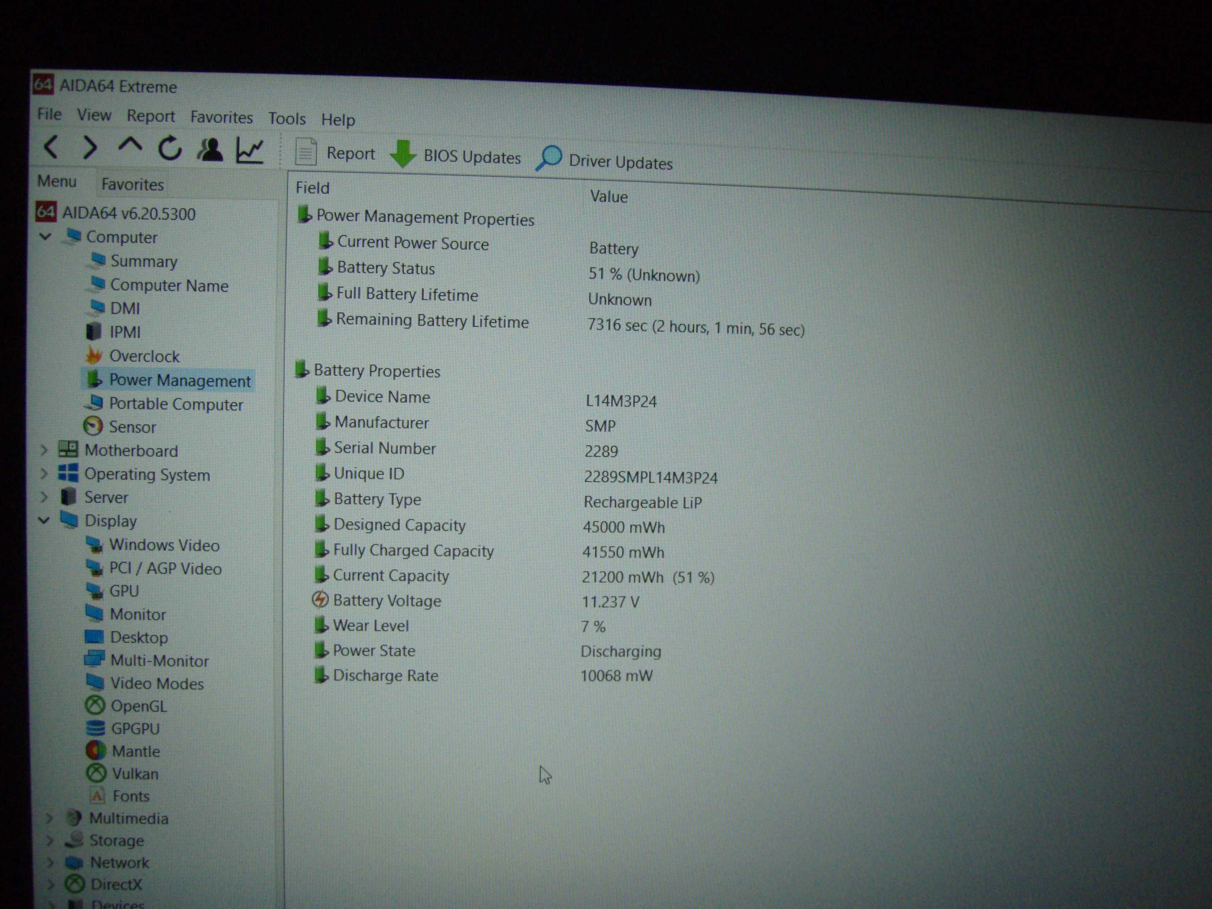Select the Battery Voltage row
The width and height of the screenshot is (1212, 909).
click(475, 601)
